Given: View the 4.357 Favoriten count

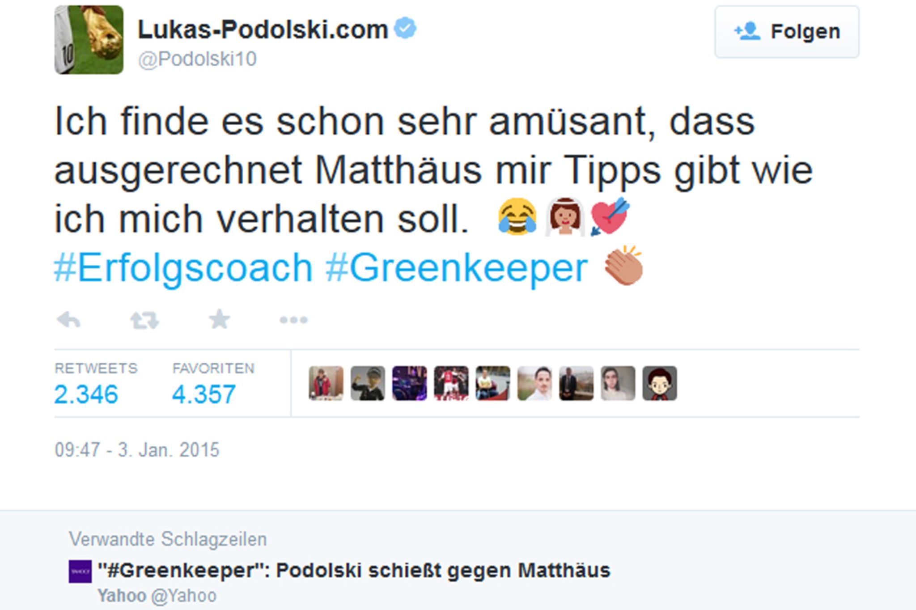Looking at the screenshot, I should (x=204, y=394).
